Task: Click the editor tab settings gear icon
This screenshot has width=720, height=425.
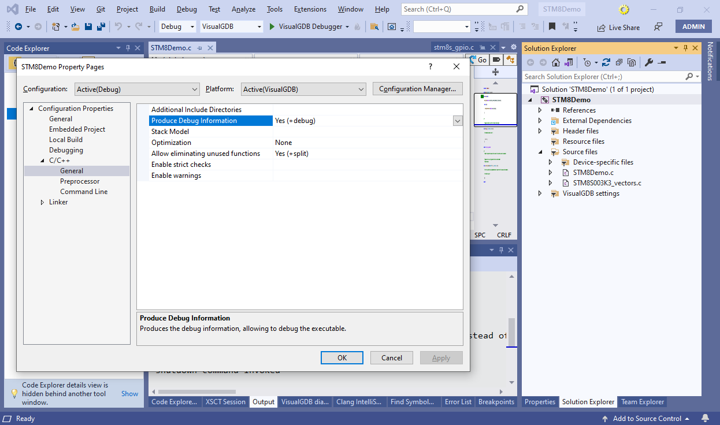Action: (513, 47)
